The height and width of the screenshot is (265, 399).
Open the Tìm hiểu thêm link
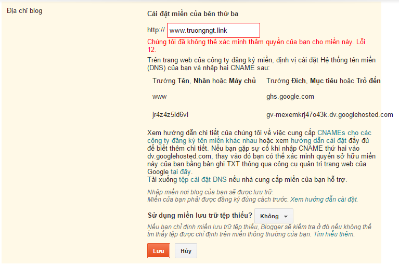pos(333,234)
